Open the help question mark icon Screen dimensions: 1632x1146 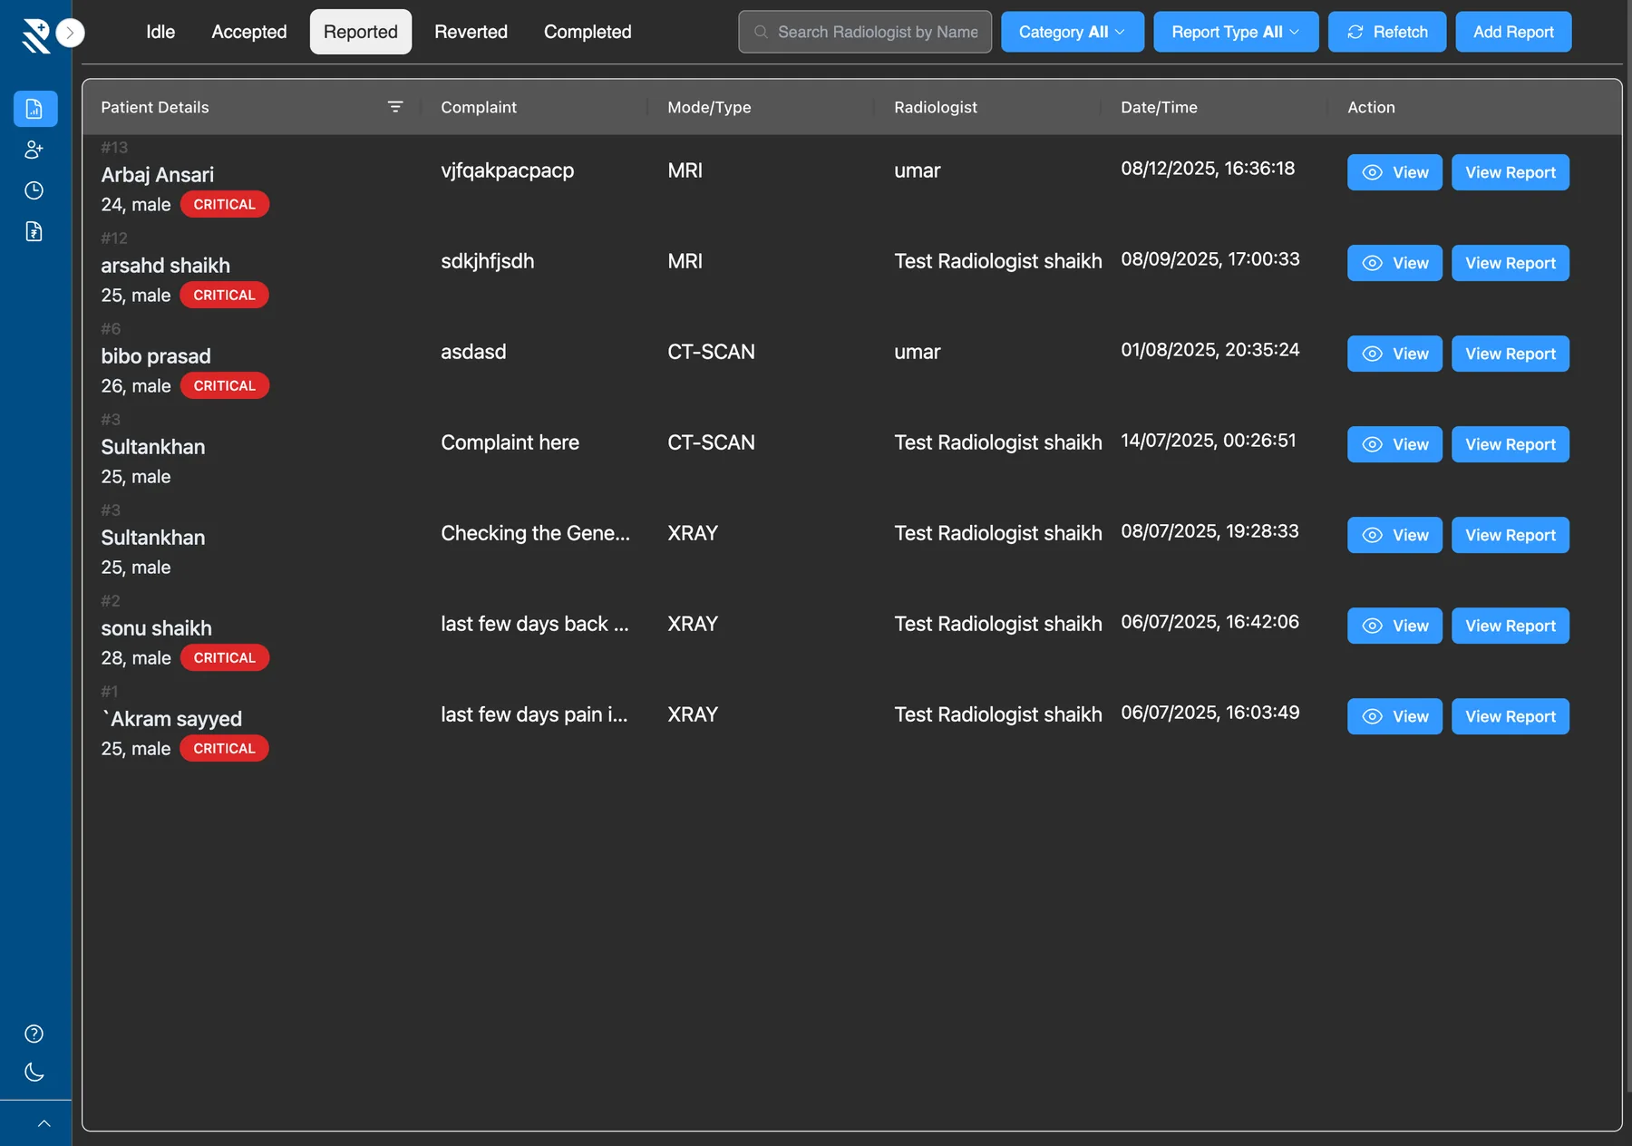(x=34, y=1034)
